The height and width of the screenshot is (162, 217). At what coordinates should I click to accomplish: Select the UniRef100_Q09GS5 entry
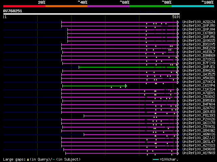pyautogui.click(x=199, y=41)
